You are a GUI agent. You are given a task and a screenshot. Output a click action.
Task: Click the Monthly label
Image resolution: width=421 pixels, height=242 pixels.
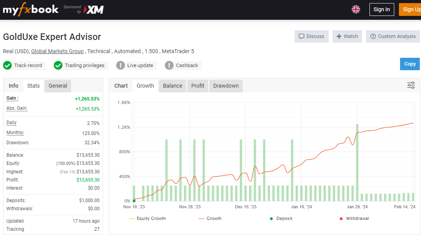click(x=15, y=133)
